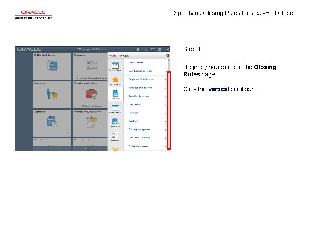Click the NavBar compass icon in header
The height and width of the screenshot is (232, 309).
[x=167, y=49]
